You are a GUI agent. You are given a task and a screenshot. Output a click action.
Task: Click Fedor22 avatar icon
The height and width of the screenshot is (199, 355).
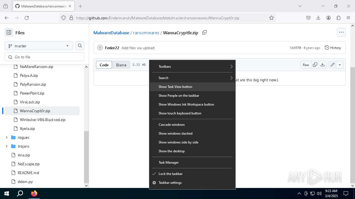click(100, 48)
